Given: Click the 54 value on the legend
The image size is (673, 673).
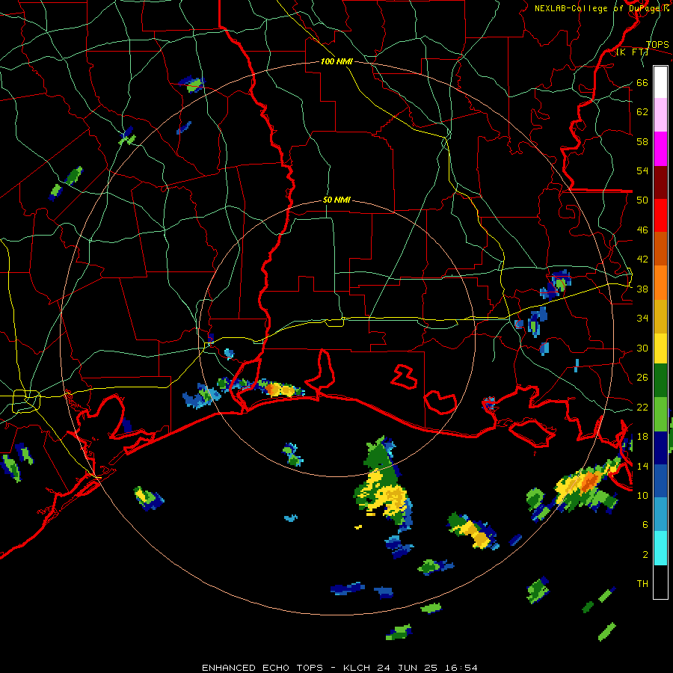Looking at the screenshot, I should click(x=642, y=170).
